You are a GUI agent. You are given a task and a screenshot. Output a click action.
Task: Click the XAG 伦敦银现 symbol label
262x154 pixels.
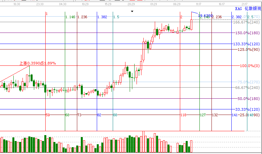click(247, 9)
